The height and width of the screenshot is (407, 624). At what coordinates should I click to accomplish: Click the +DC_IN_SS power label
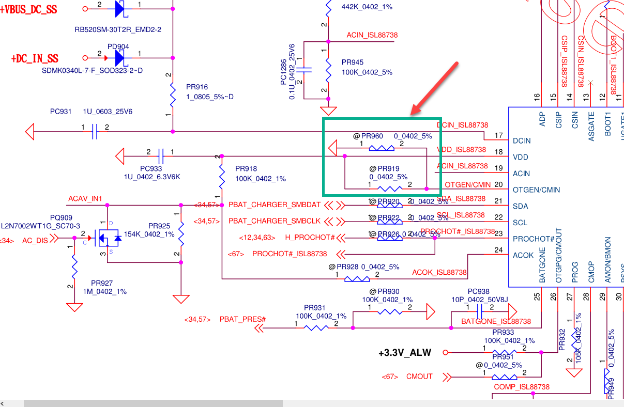point(35,58)
